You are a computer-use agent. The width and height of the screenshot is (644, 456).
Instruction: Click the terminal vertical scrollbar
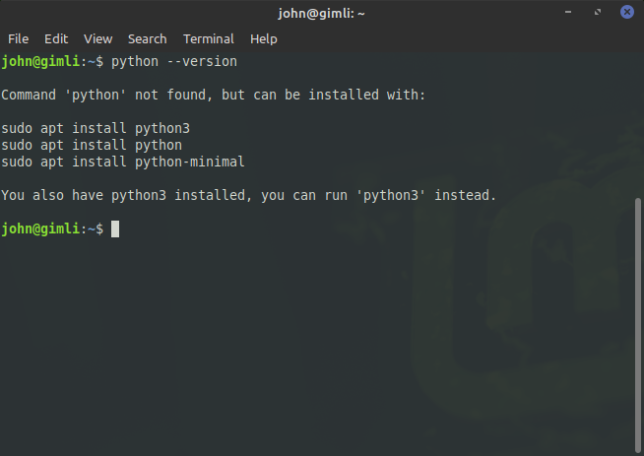637,325
